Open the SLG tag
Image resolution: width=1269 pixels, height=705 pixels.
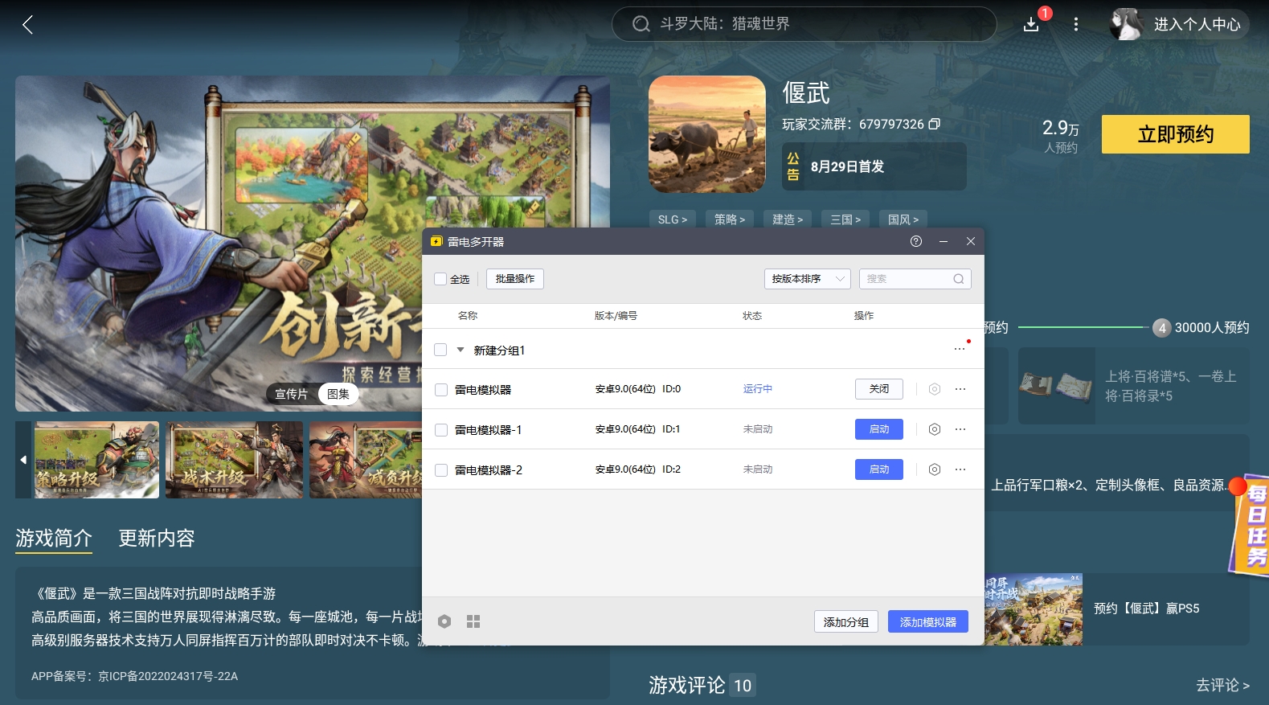coord(673,219)
